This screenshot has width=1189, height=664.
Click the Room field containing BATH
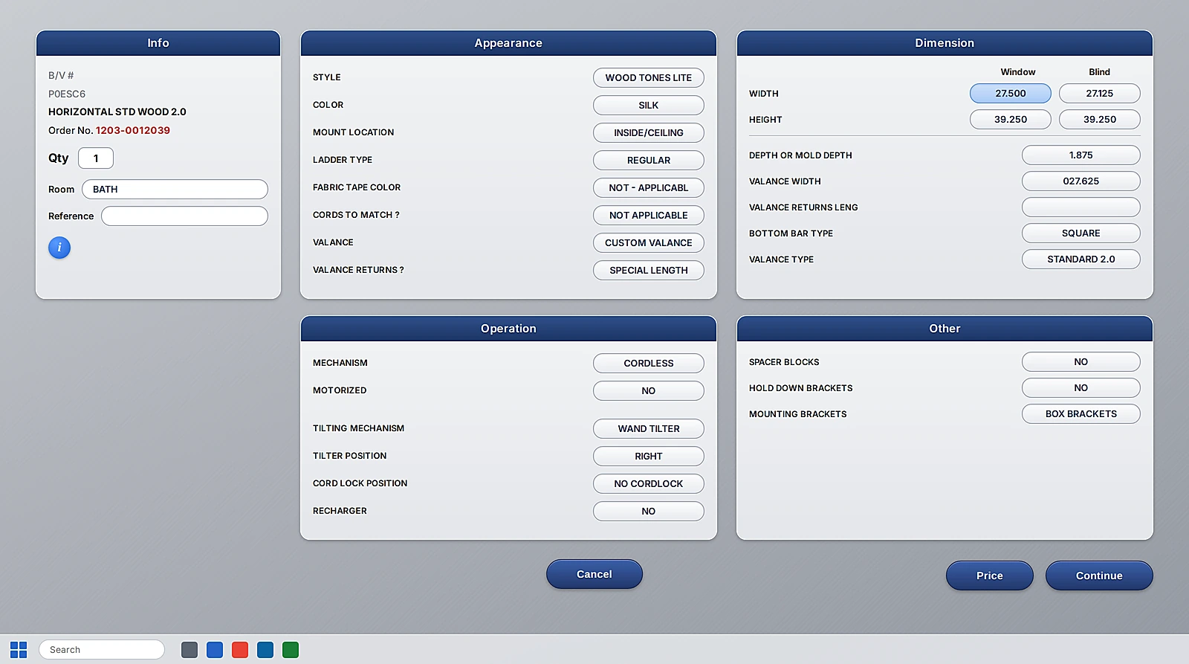[x=175, y=190]
